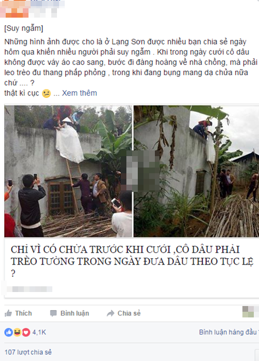The width and height of the screenshot is (259, 361).
Task: Click the blue Like reaction icon
Action: coord(9,332)
